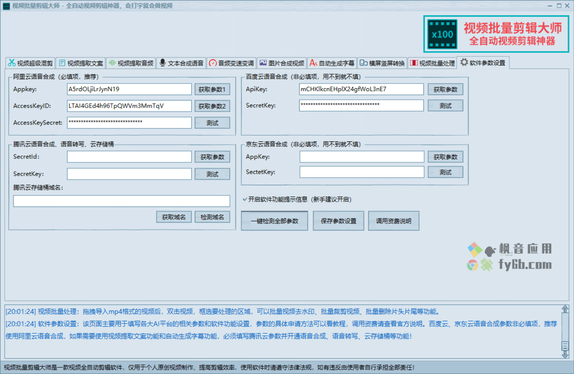The height and width of the screenshot is (374, 574).
Task: Click the microphone icon on 文本合成语音 tab
Action: click(162, 63)
